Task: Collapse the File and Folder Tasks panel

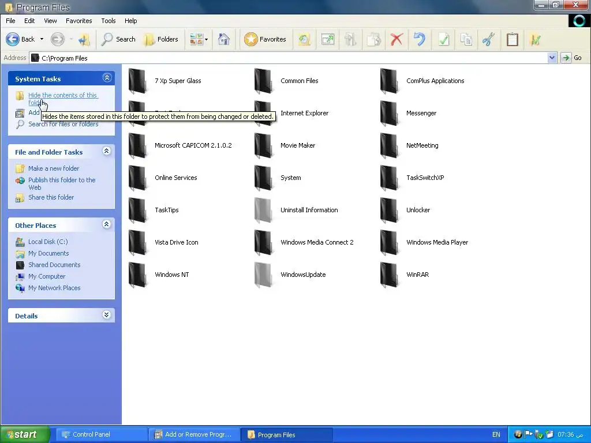Action: (x=107, y=152)
